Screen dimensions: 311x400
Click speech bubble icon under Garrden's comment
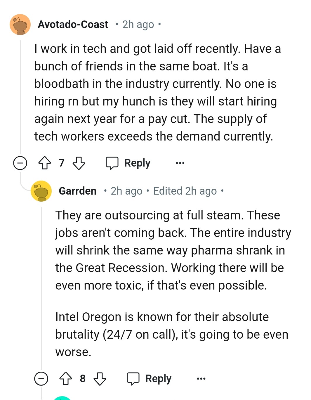point(133,379)
